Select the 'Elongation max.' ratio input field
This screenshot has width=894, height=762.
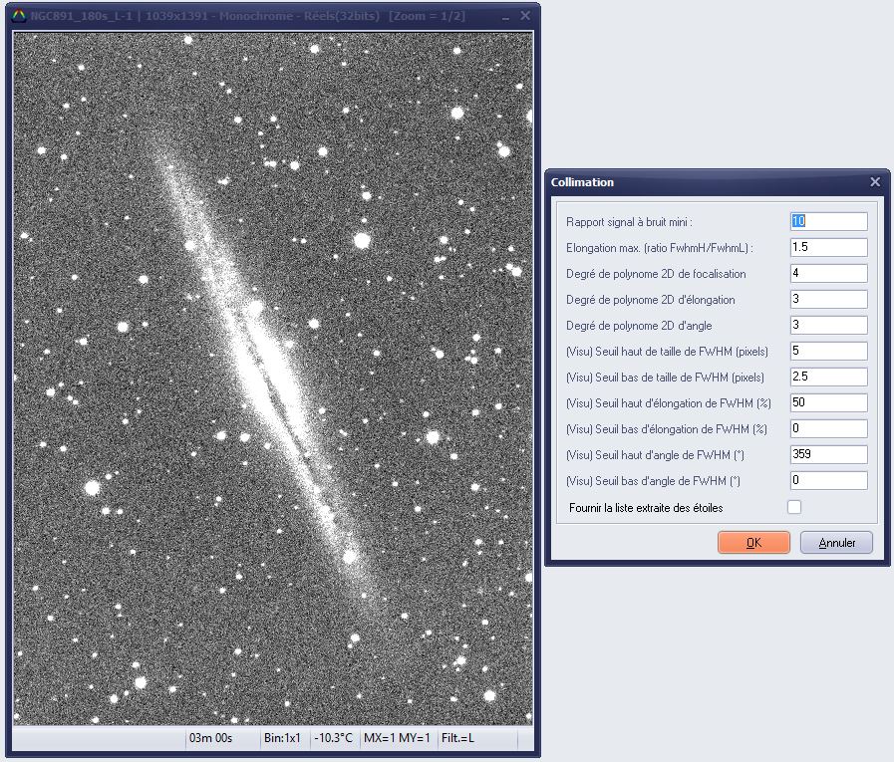827,248
